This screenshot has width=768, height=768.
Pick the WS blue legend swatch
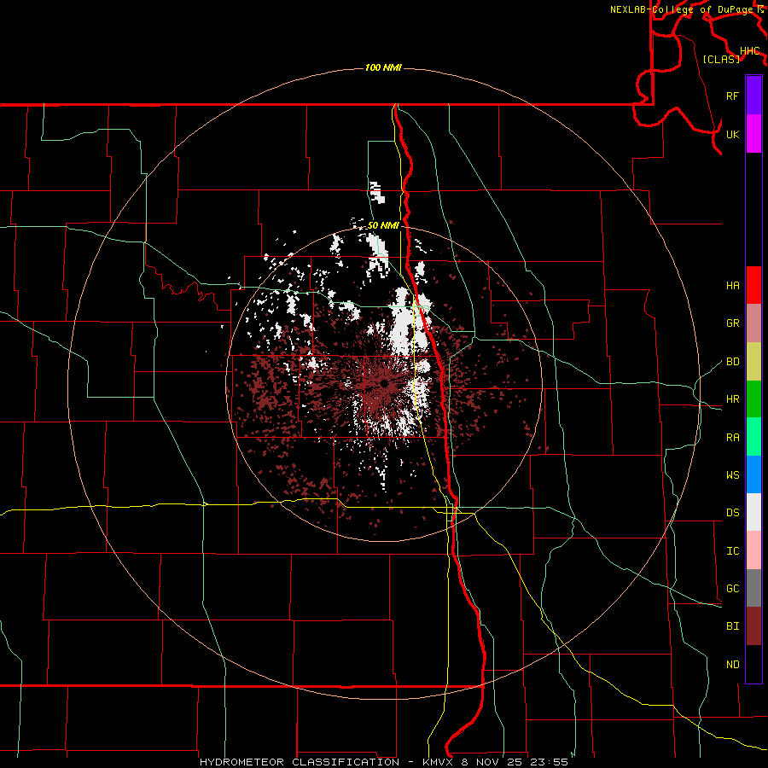pos(753,474)
